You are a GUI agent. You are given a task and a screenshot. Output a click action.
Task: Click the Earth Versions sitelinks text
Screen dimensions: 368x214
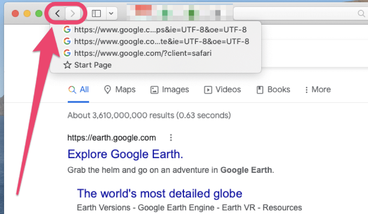189,207
